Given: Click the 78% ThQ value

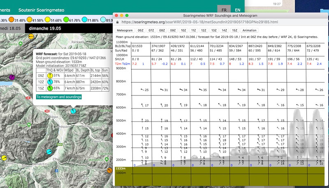Looking at the screenshot, I should (57, 82).
